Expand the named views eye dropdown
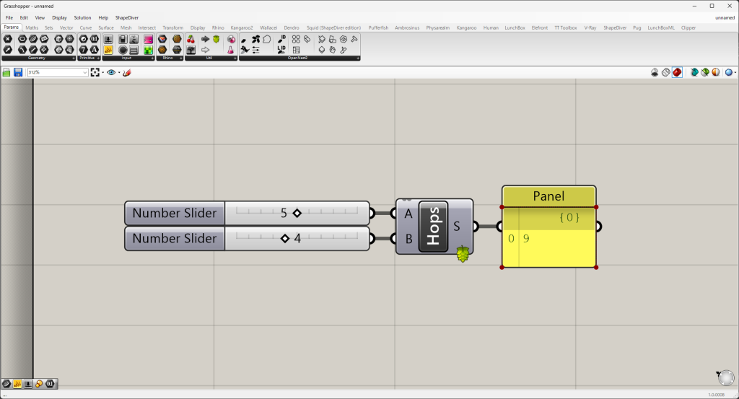Viewport: 739px width, 399px height. point(118,72)
